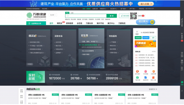This screenshot has width=184, height=105.
Task: Close the top blue recruitment banner
Action: (156, 1)
